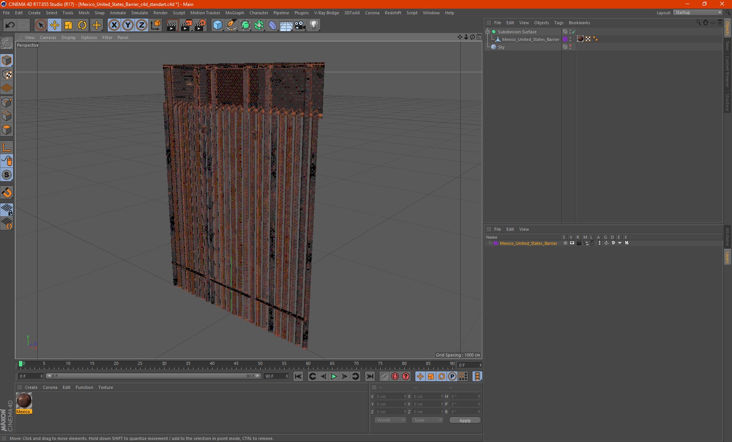This screenshot has height=442, width=732.
Task: Collapse the Subdivision Surface tree item
Action: tap(488, 32)
